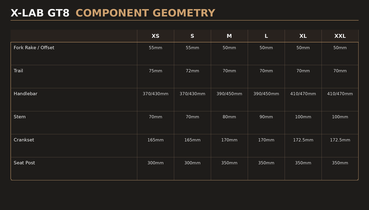Click the Seat Post row label
This screenshot has height=210, width=369.
(25, 162)
